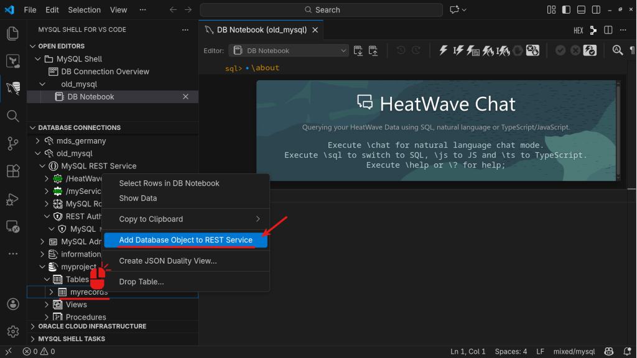Toggle the bottom panel
The width and height of the screenshot is (637, 358).
pos(582,10)
